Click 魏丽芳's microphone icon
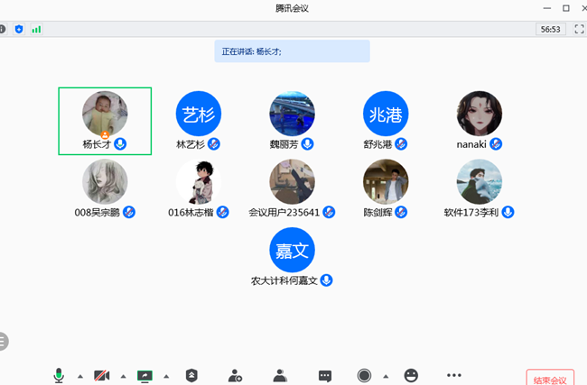Image resolution: width=587 pixels, height=385 pixels. tap(307, 144)
